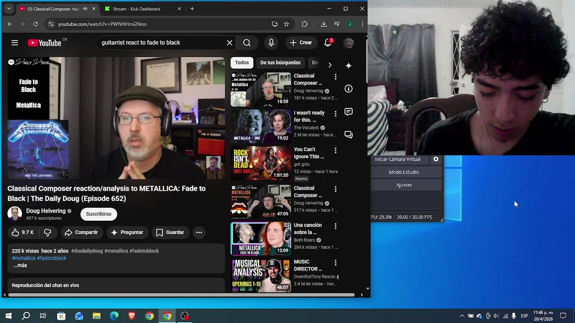Image resolution: width=575 pixels, height=323 pixels.
Task: Open the info icon in side panel
Action: (348, 89)
